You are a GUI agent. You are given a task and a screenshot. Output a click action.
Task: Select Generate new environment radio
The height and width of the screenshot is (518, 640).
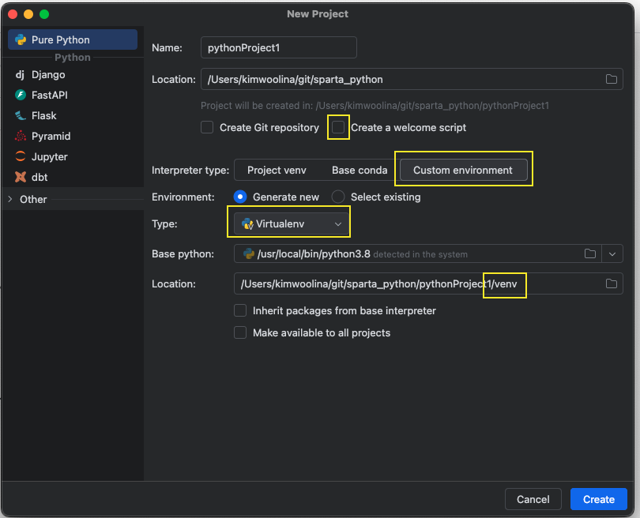[240, 197]
